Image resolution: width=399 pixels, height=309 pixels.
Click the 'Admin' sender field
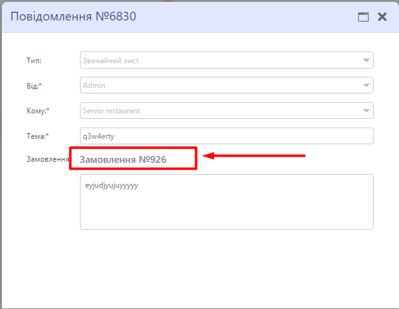217,85
